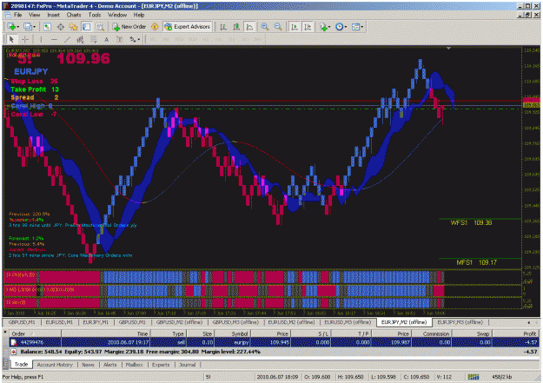Open the View menu
This screenshot has height=383, width=543.
tap(34, 15)
